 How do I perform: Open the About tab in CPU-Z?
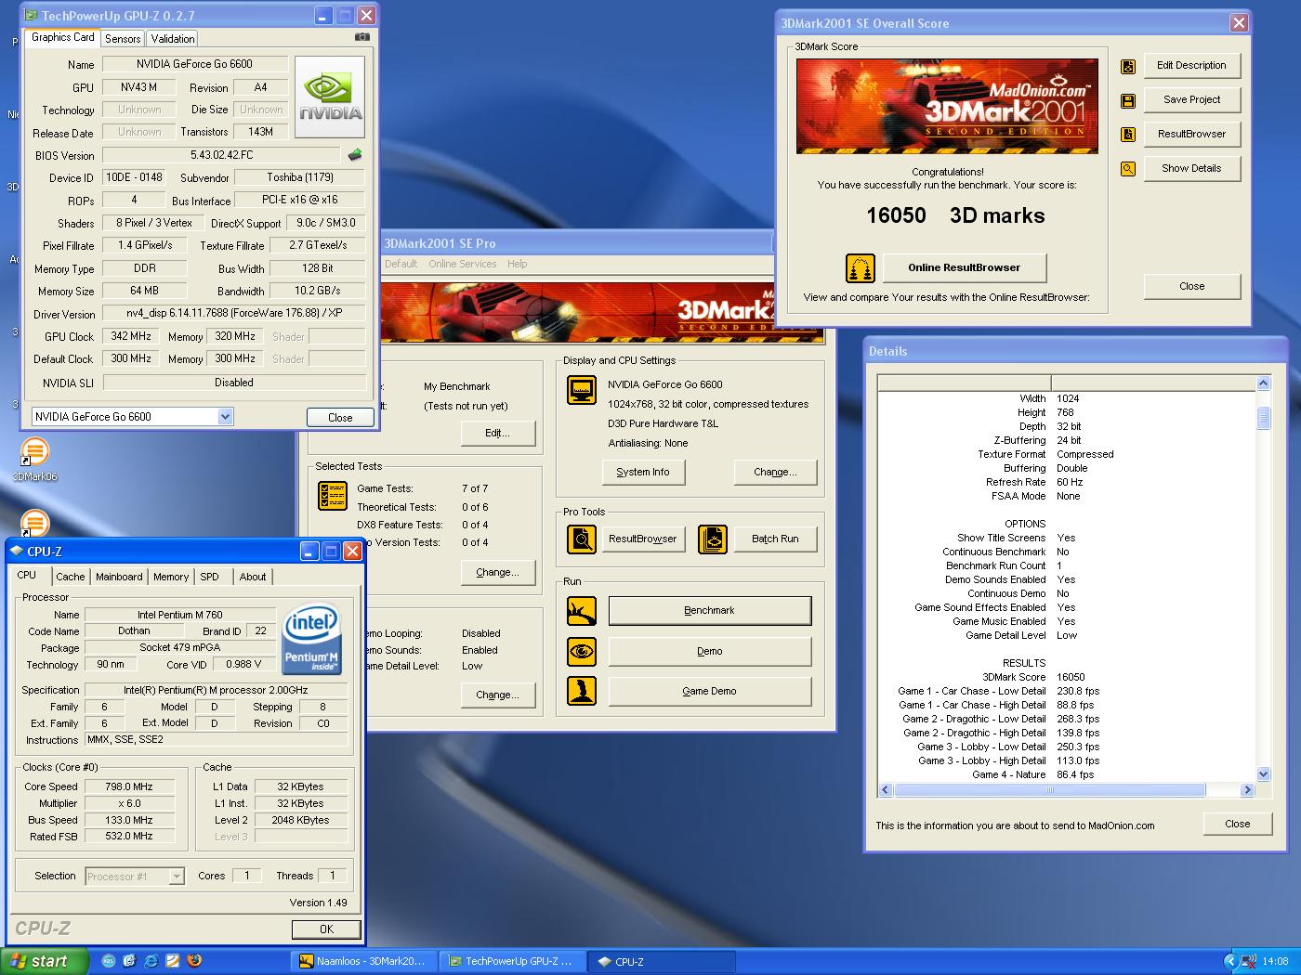pos(253,577)
